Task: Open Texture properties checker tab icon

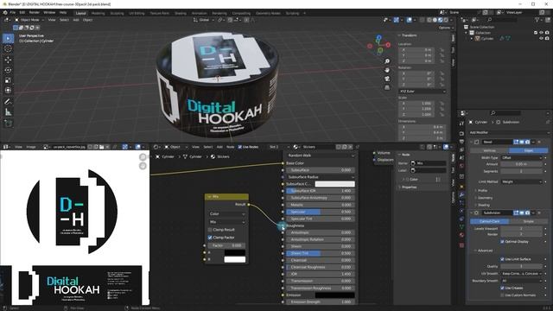Action: [x=461, y=244]
